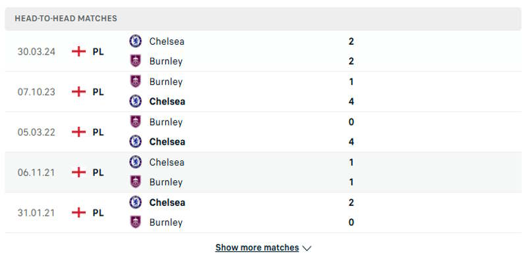The image size is (527, 263).
Task: Click Chelsea crest in 31.01.21 match
Action: click(135, 203)
